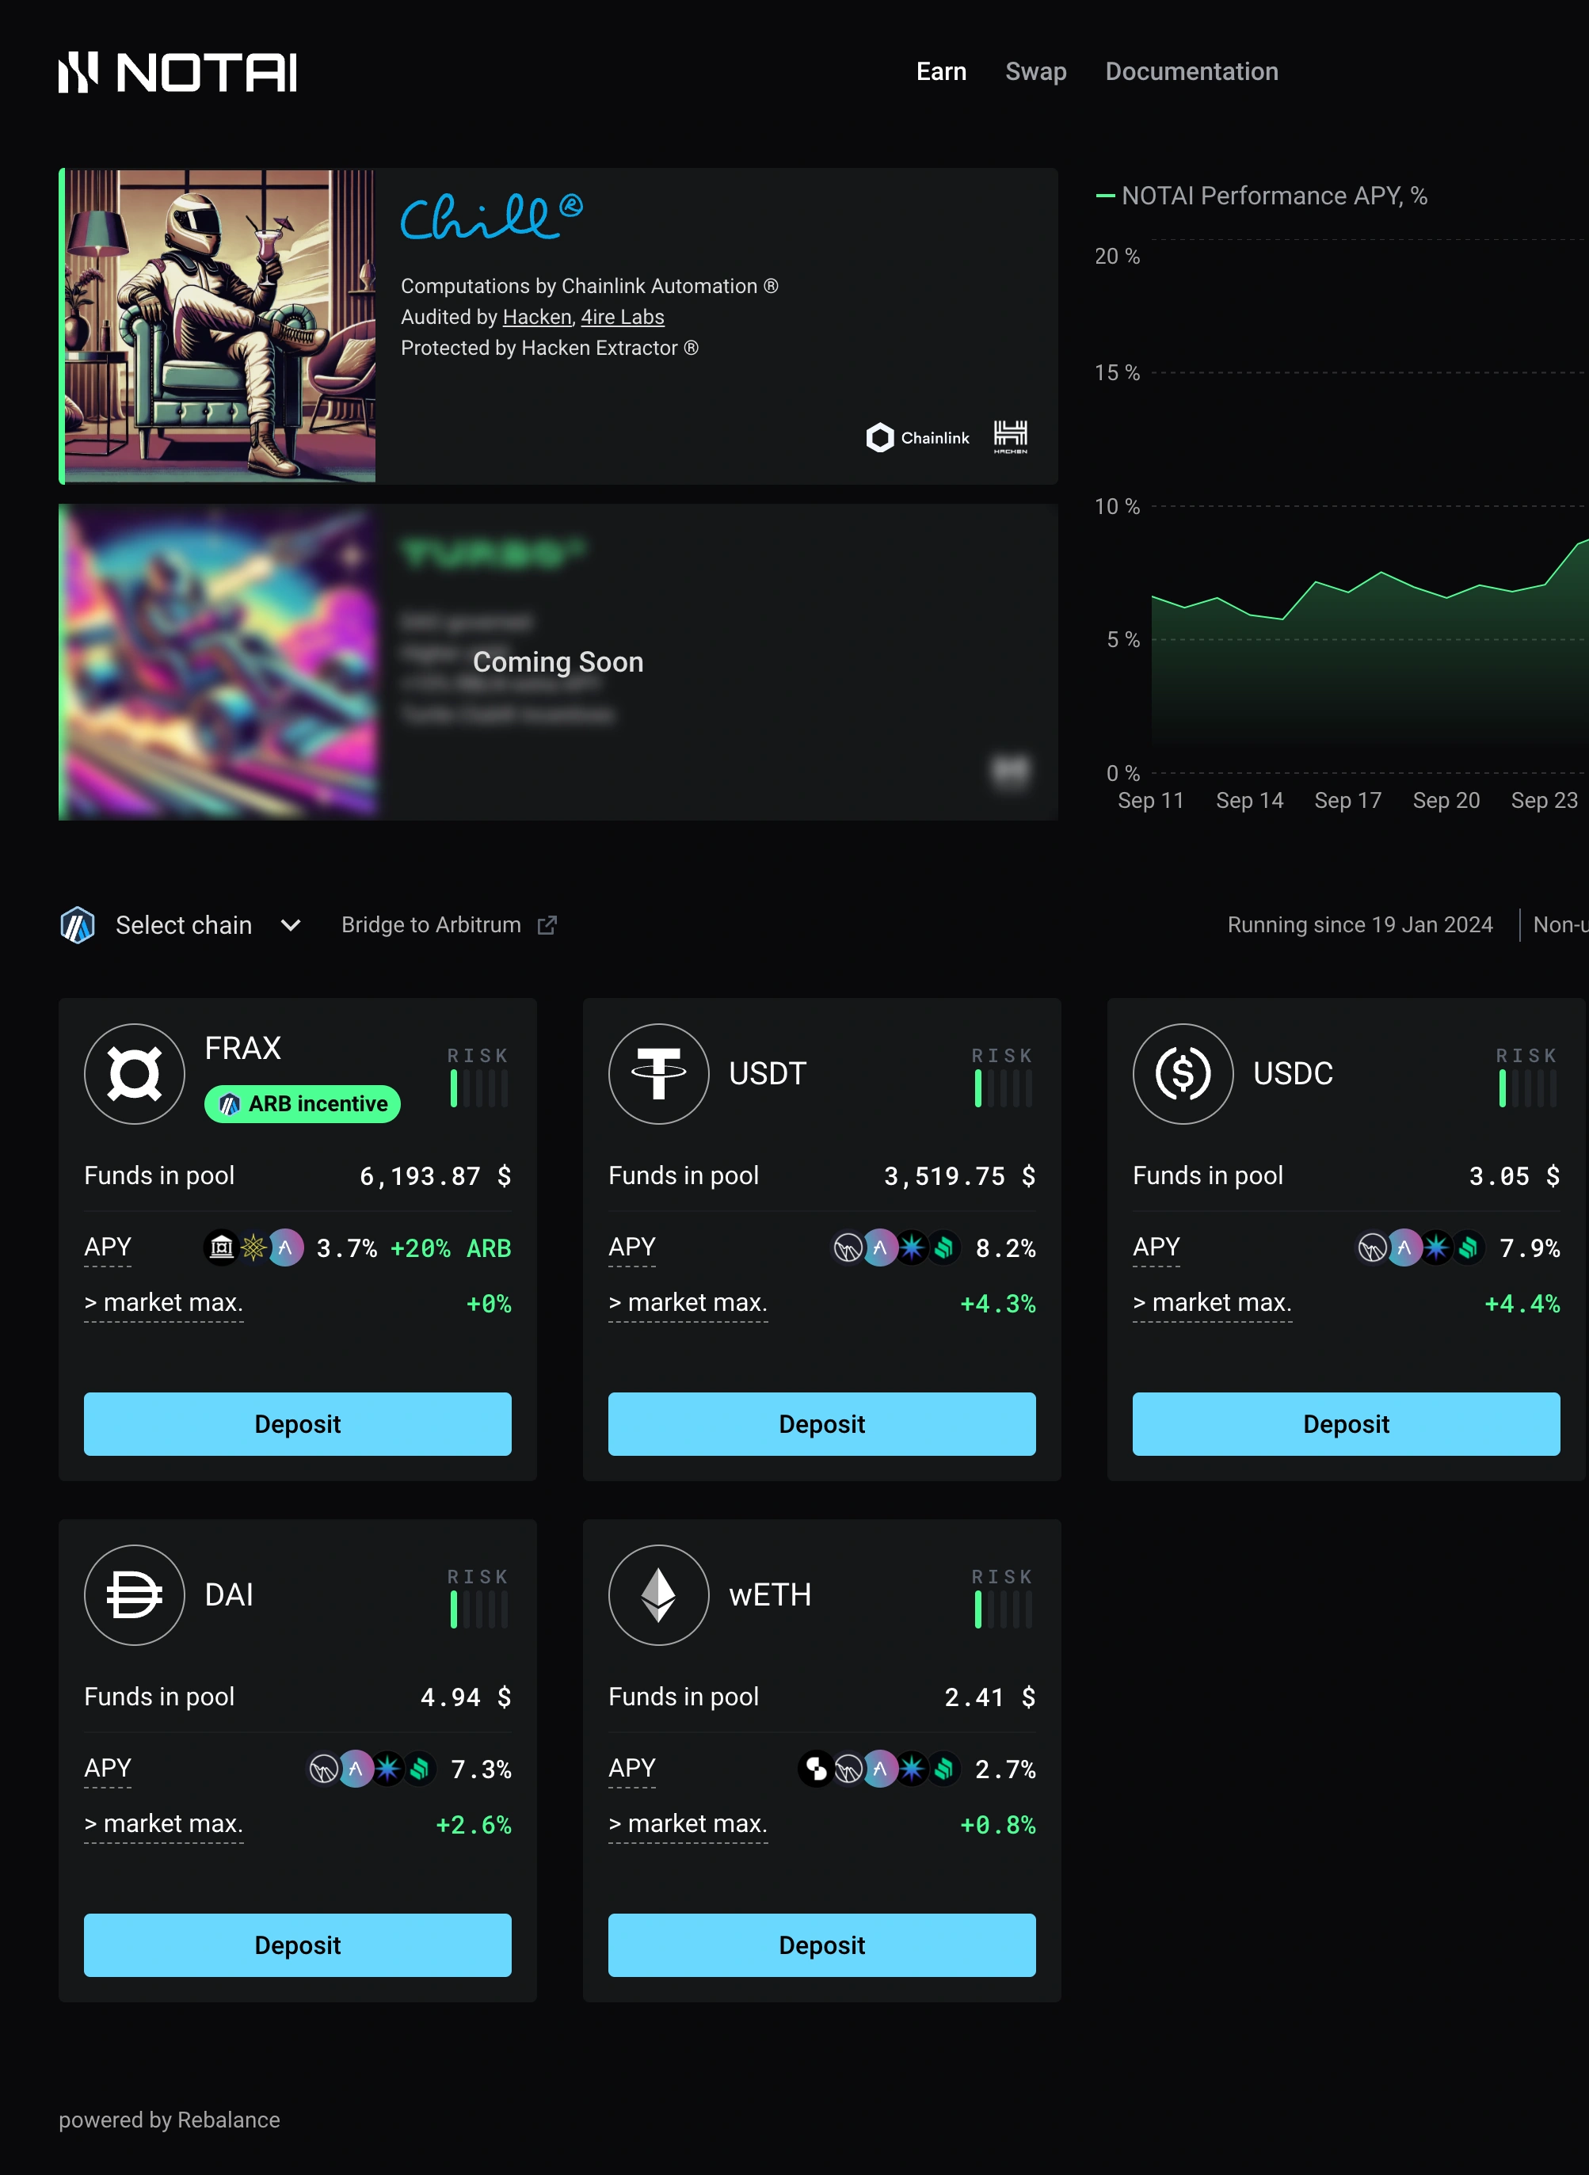Click the powered by Rebalance footer
This screenshot has width=1589, height=2175.
tap(170, 2120)
